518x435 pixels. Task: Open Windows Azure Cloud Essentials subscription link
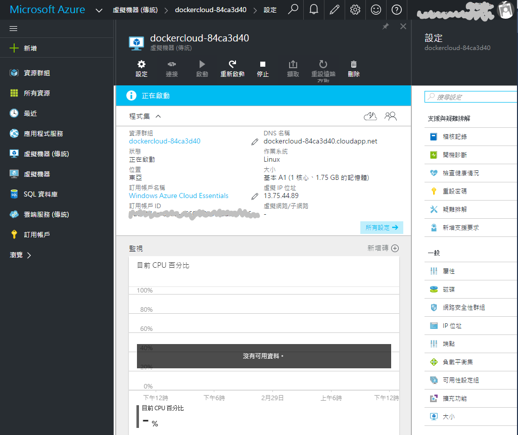click(178, 196)
